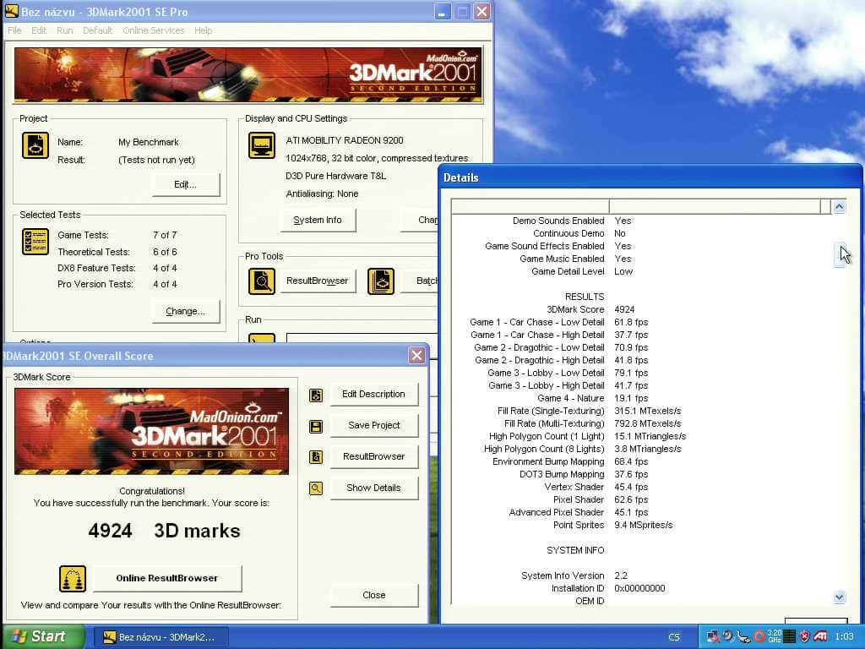Click the Change... button under Selected Tests
The height and width of the screenshot is (649, 865).
[185, 311]
